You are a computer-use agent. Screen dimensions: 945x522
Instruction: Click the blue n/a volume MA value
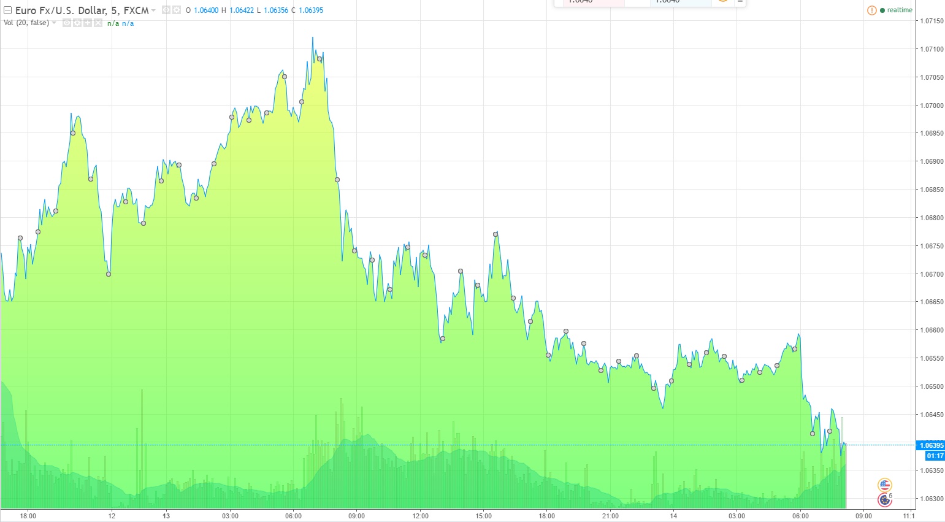128,23
